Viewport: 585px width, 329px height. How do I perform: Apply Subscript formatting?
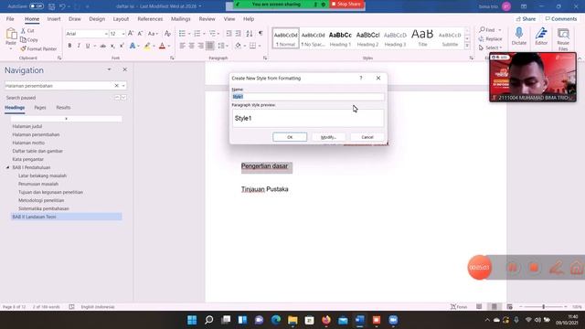pyautogui.click(x=112, y=46)
